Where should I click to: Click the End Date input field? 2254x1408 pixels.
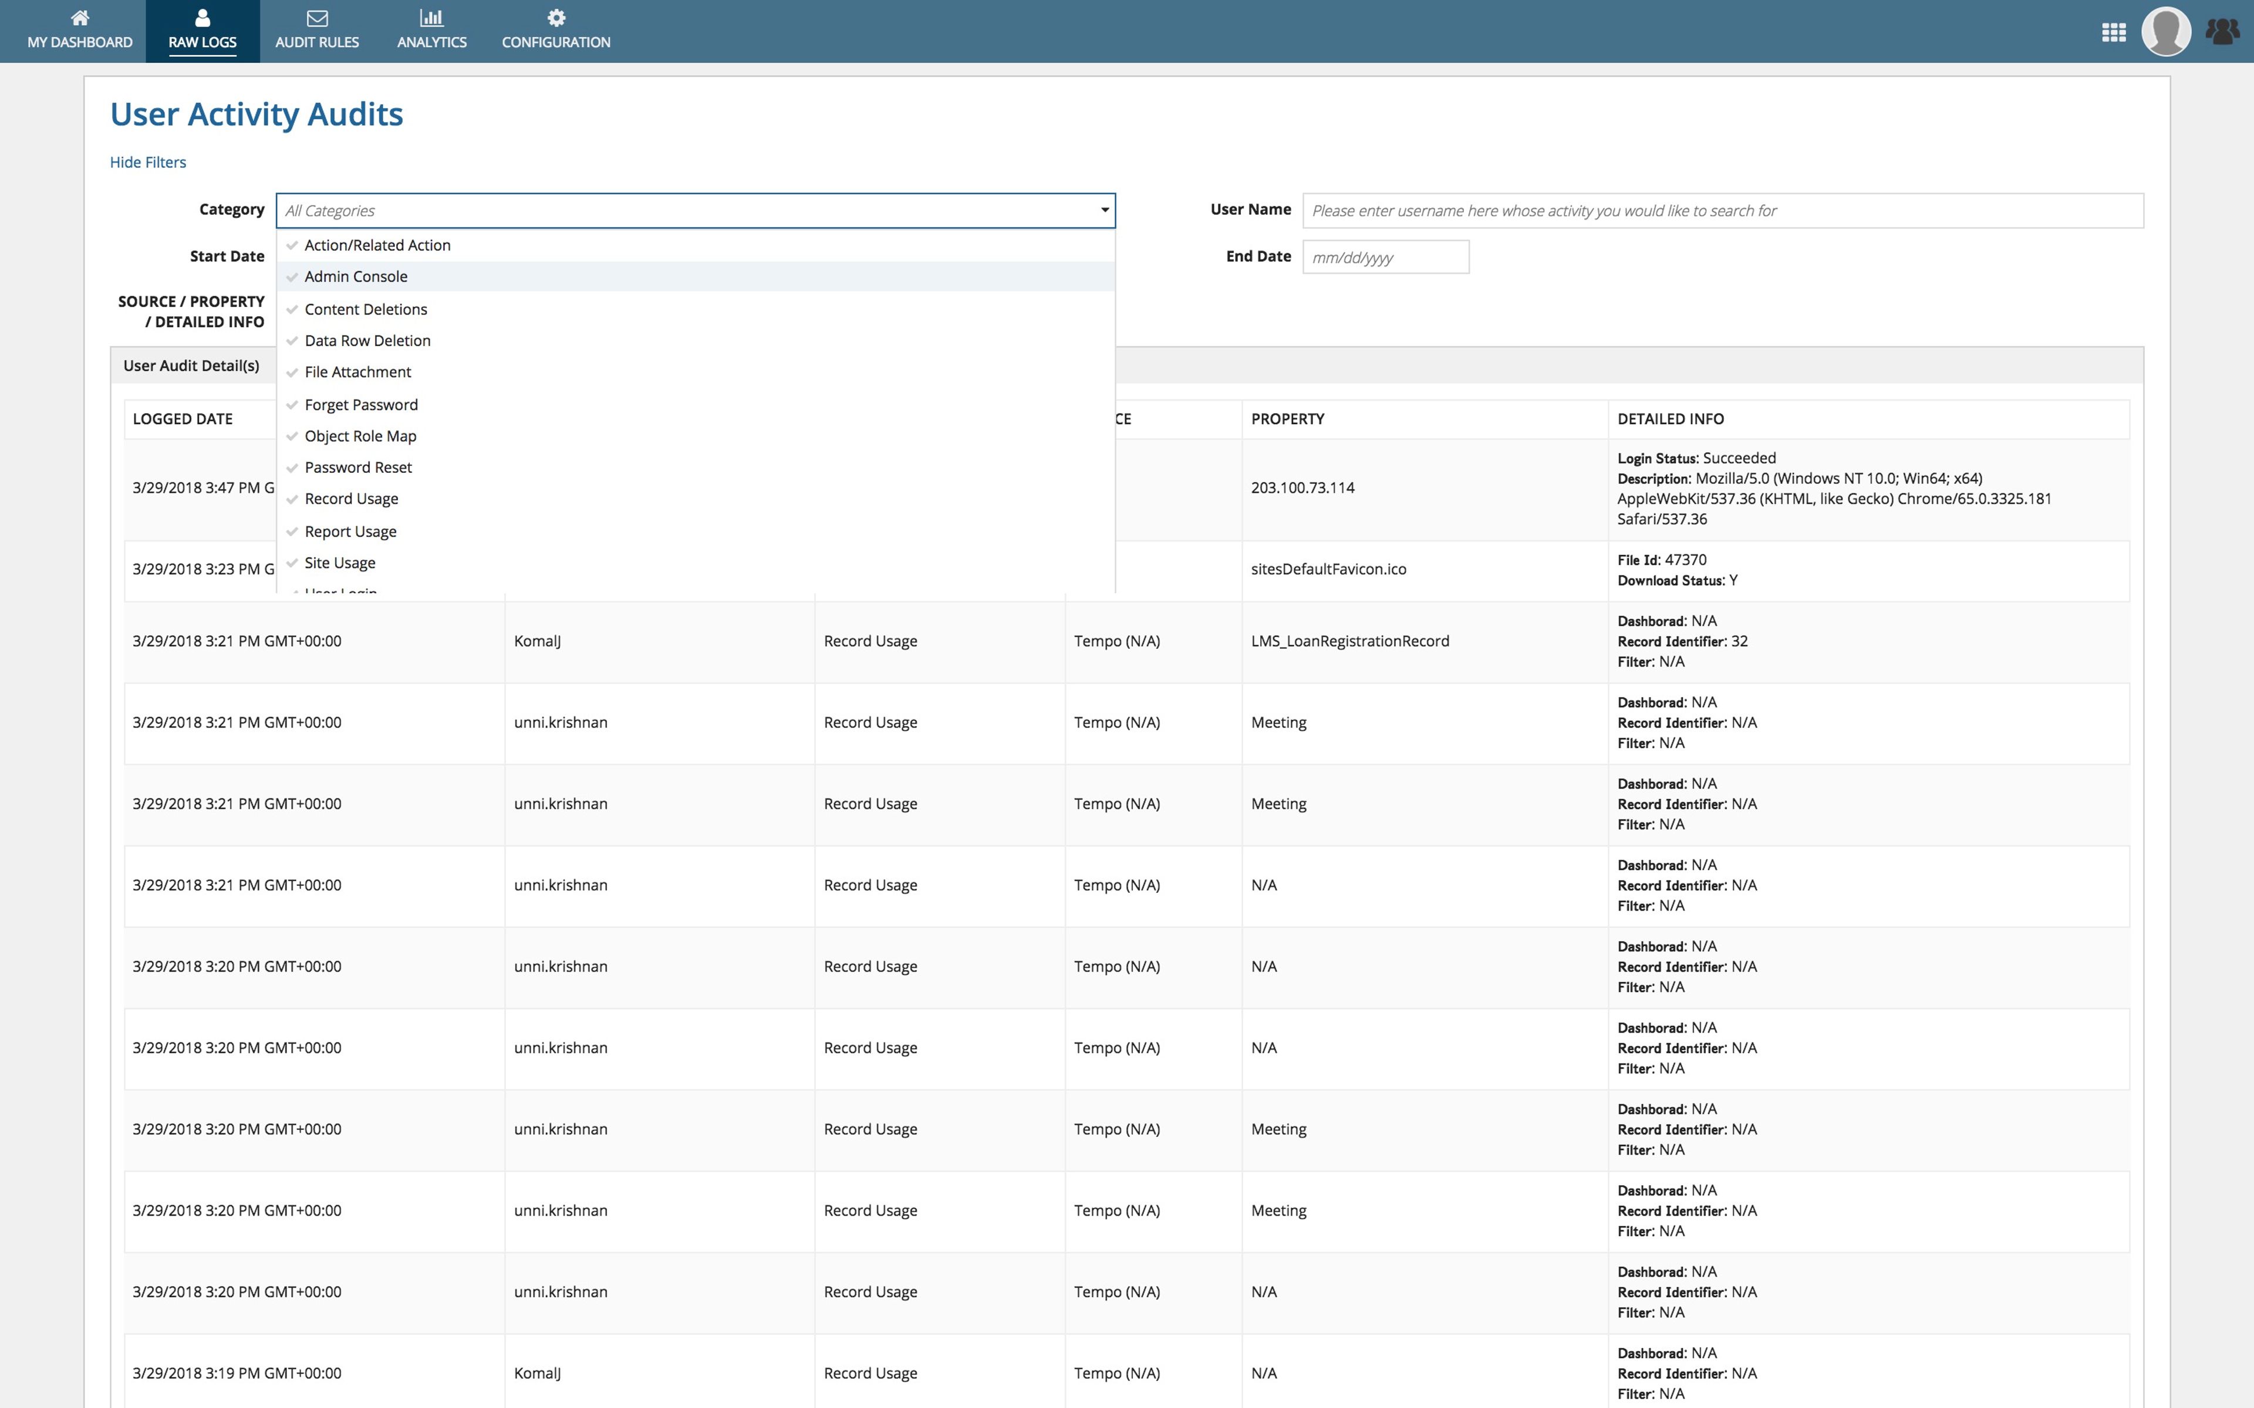click(x=1385, y=257)
